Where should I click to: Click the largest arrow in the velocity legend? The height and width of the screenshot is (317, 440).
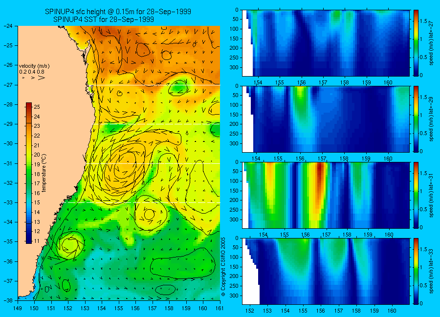41,78
